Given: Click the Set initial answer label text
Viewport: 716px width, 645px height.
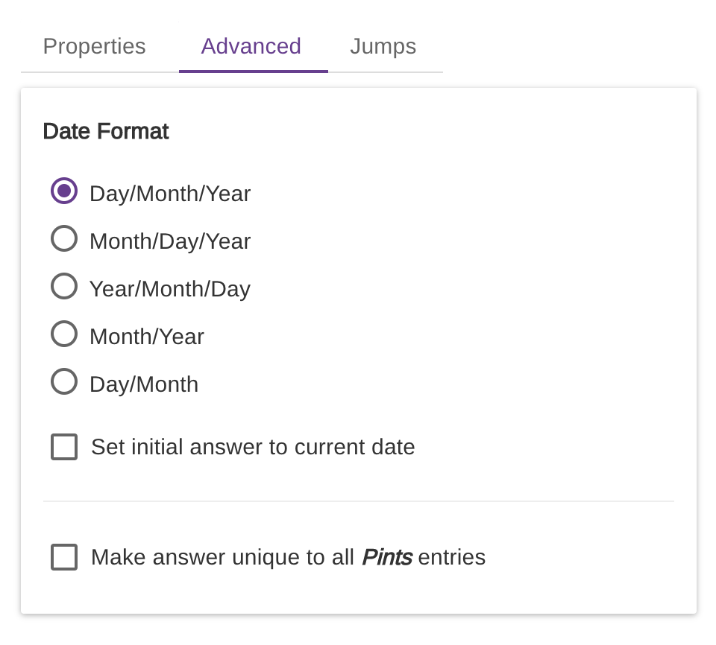Looking at the screenshot, I should pyautogui.click(x=253, y=447).
